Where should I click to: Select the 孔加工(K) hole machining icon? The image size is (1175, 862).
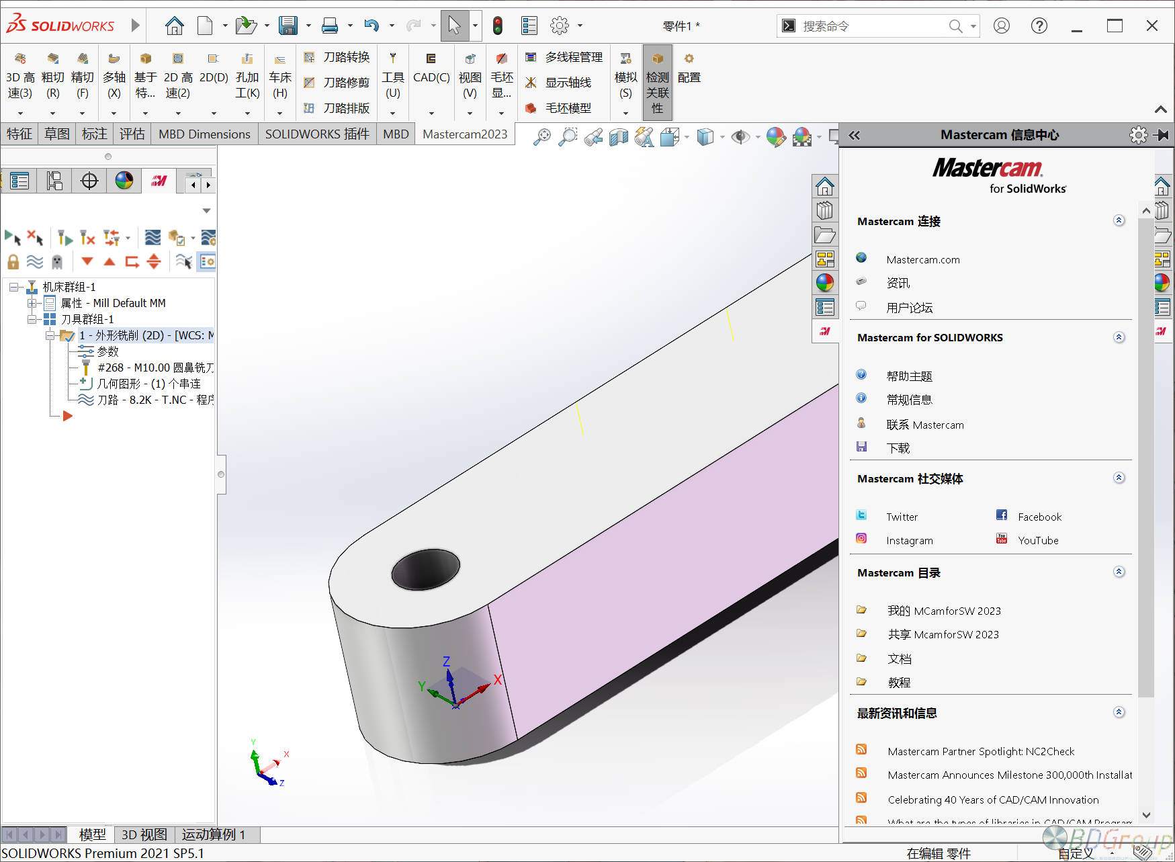point(247,77)
